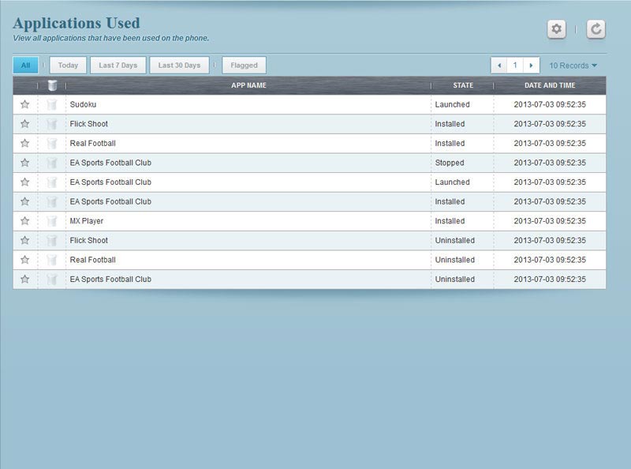Screen dimensions: 631x469
Task: Click the trash icon for Sudoku row
Action: point(52,104)
